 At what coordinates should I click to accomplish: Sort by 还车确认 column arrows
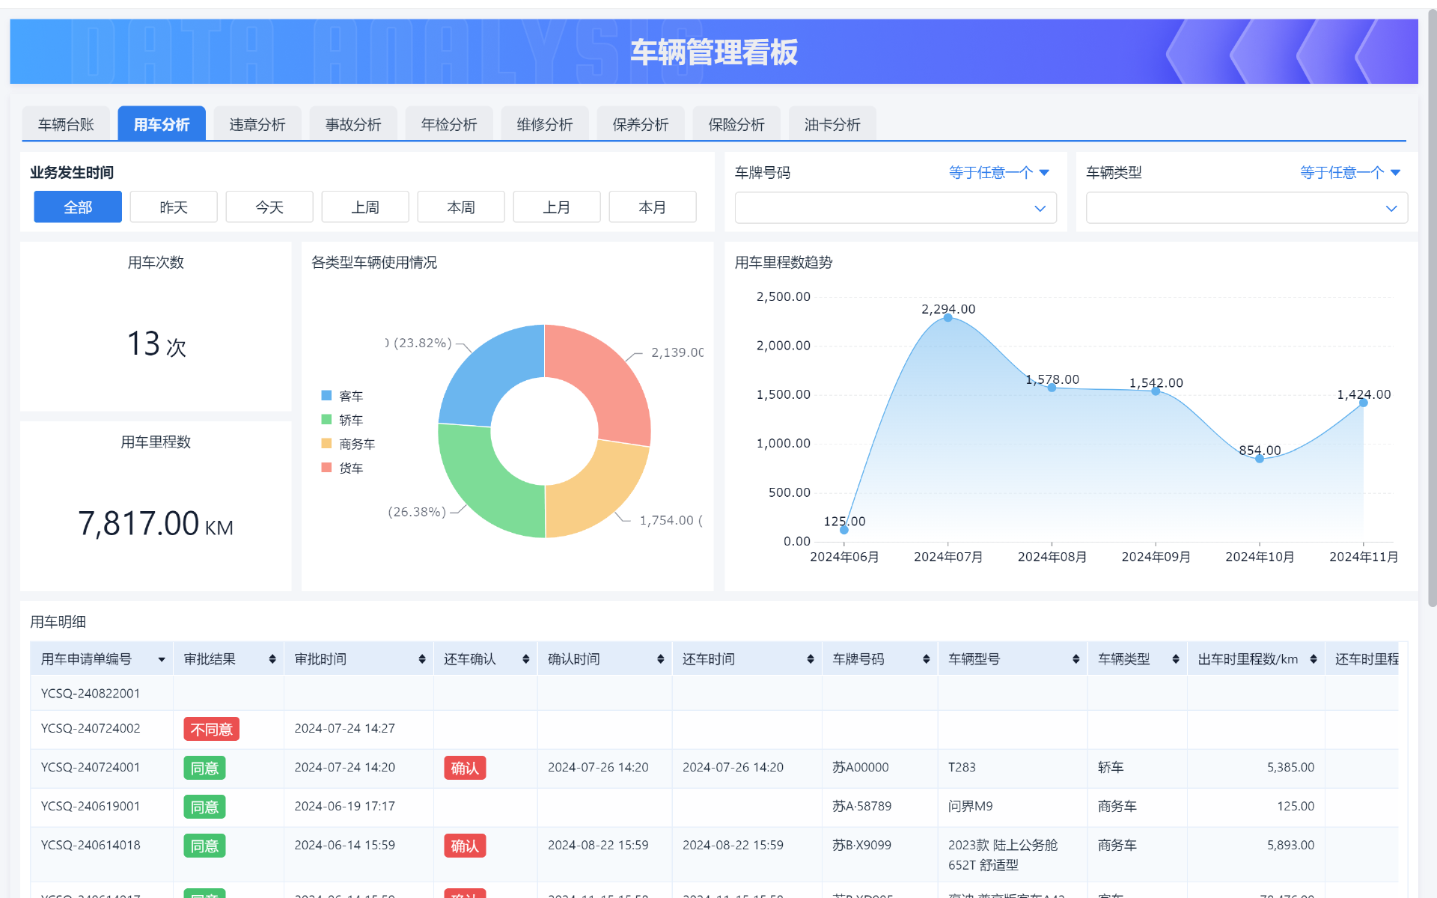pyautogui.click(x=526, y=659)
